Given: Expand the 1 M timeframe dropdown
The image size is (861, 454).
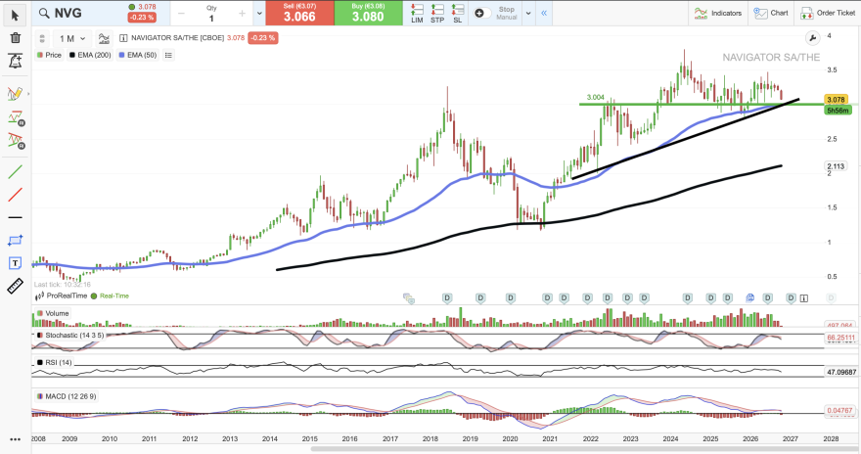Looking at the screenshot, I should tap(83, 38).
